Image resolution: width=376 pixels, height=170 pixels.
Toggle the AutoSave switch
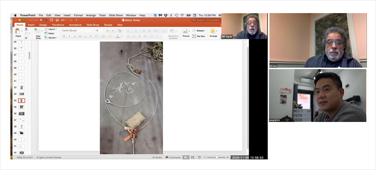coord(43,20)
